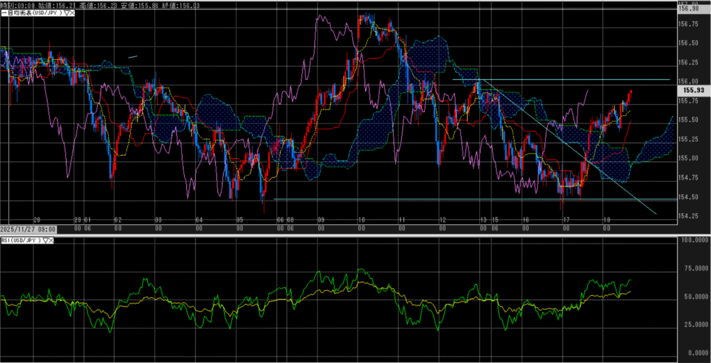Viewport: 711px width, 363px height.
Task: Click the 75.0000 RSI axis level
Action: tap(694, 268)
